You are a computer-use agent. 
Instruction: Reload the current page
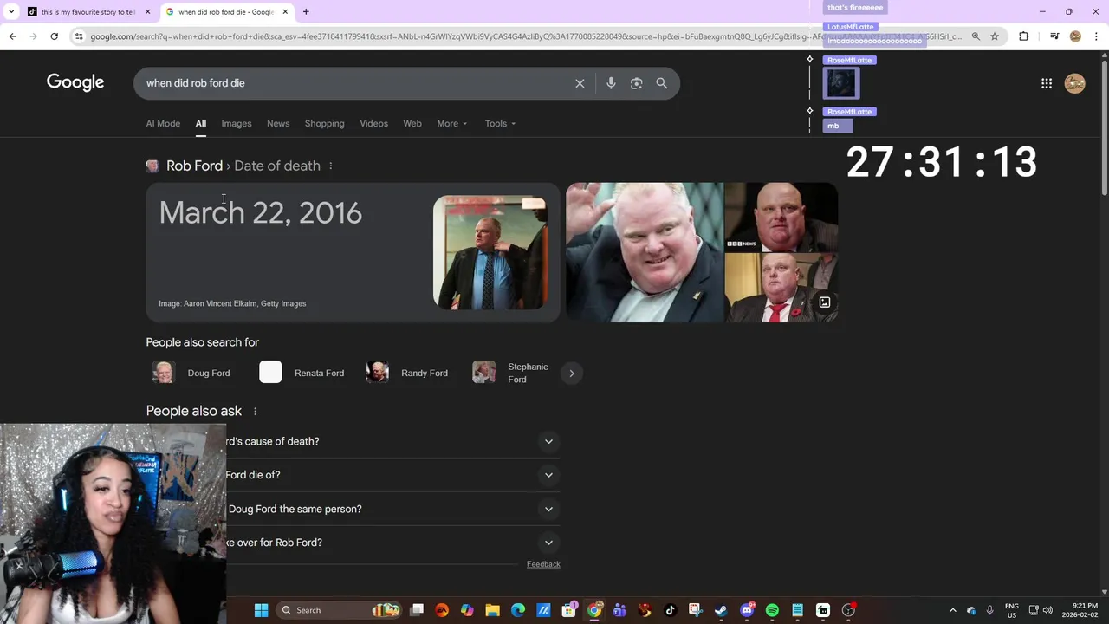(54, 36)
